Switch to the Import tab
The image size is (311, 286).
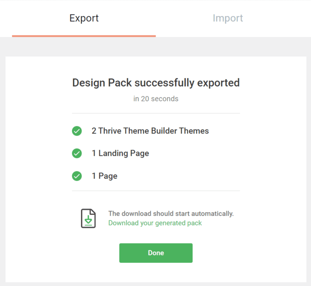click(x=228, y=18)
